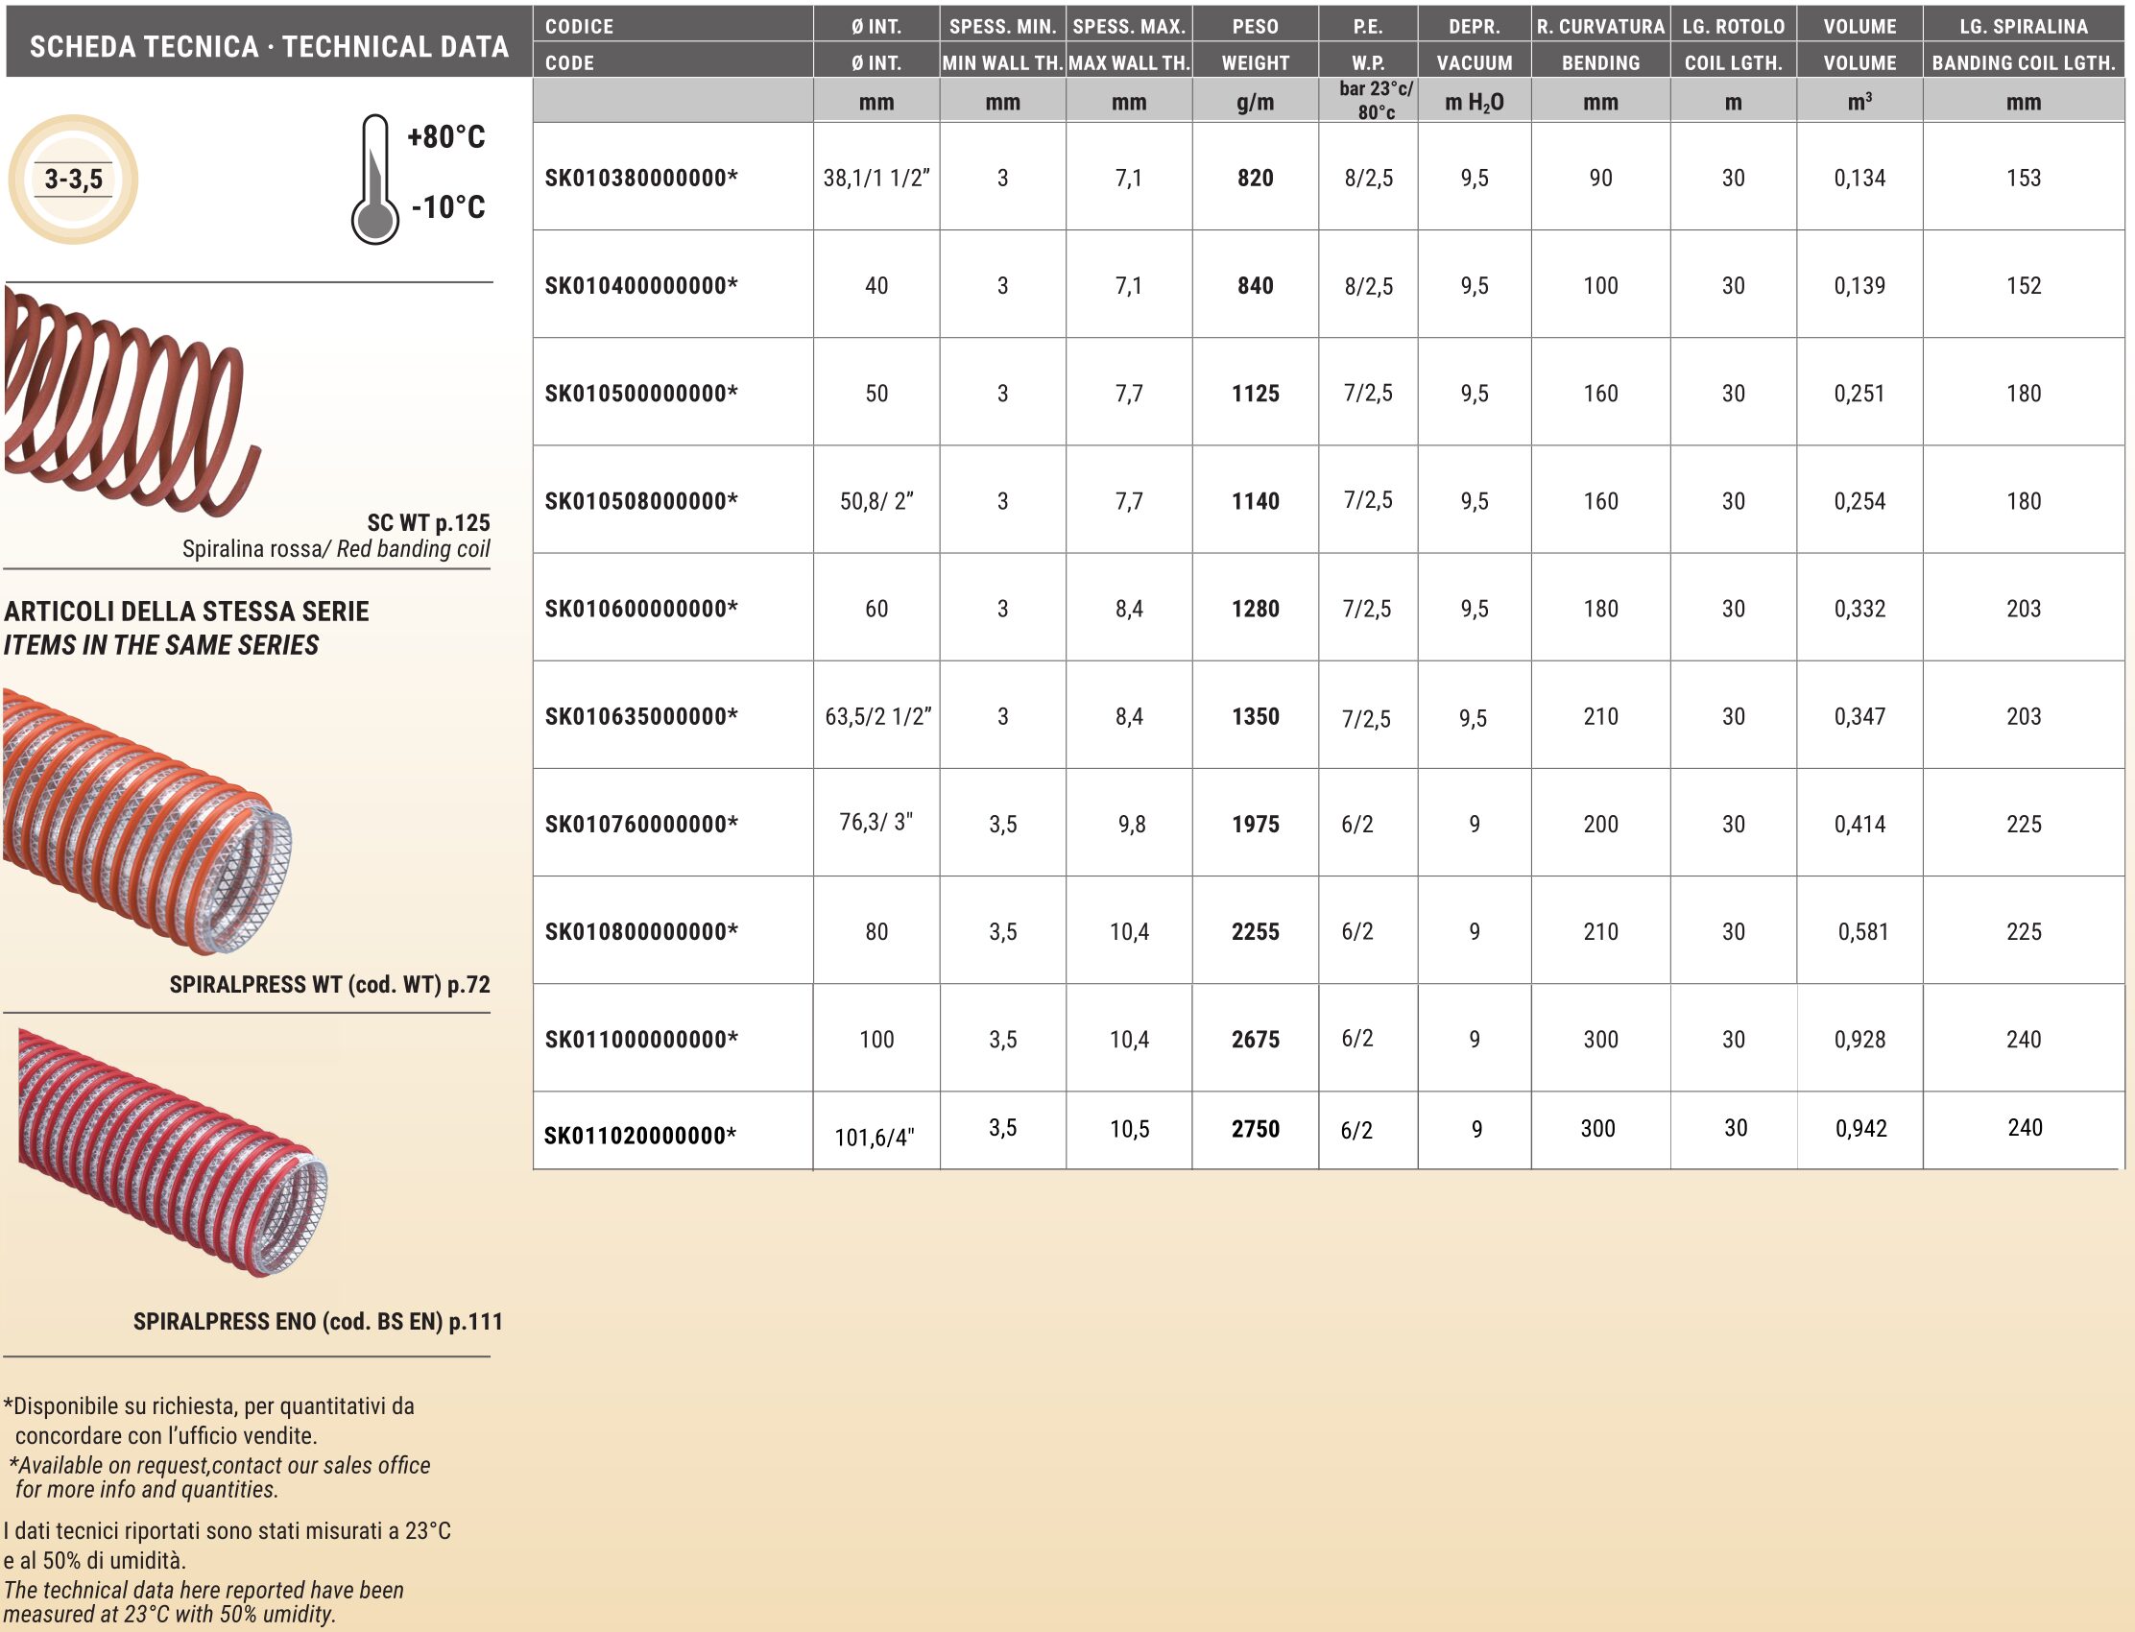Select code SK011020000000* cell
Image resolution: width=2135 pixels, height=1632 pixels.
point(640,1136)
